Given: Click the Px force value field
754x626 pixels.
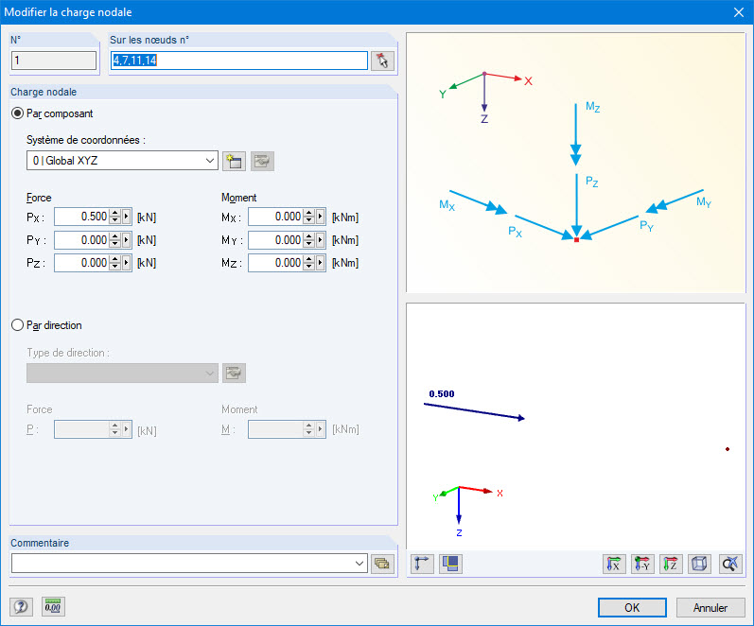Looking at the screenshot, I should [x=82, y=217].
